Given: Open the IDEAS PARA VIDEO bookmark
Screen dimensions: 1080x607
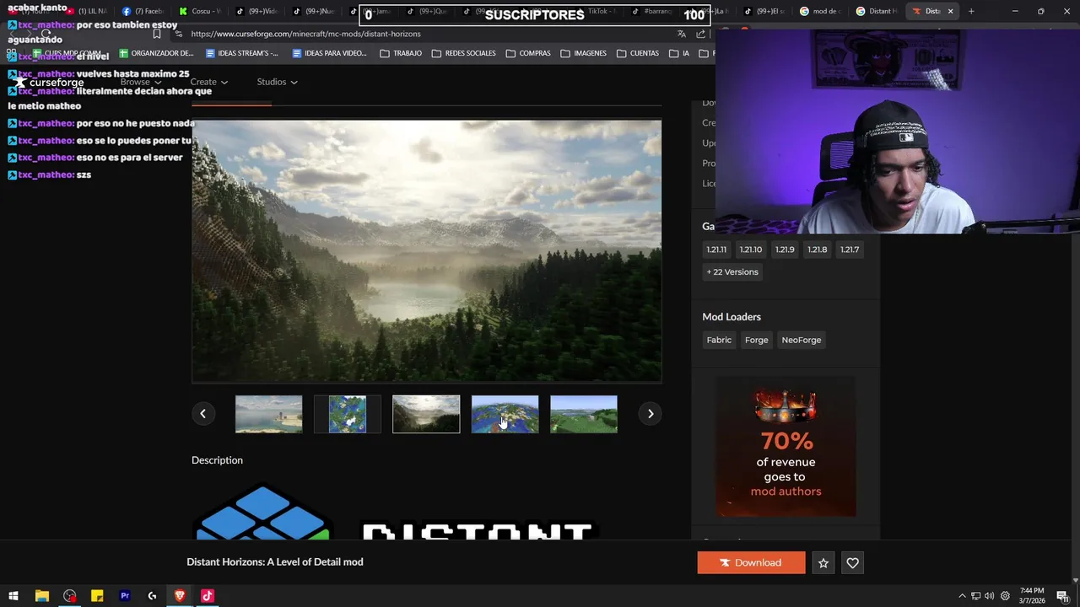Looking at the screenshot, I should 330,53.
